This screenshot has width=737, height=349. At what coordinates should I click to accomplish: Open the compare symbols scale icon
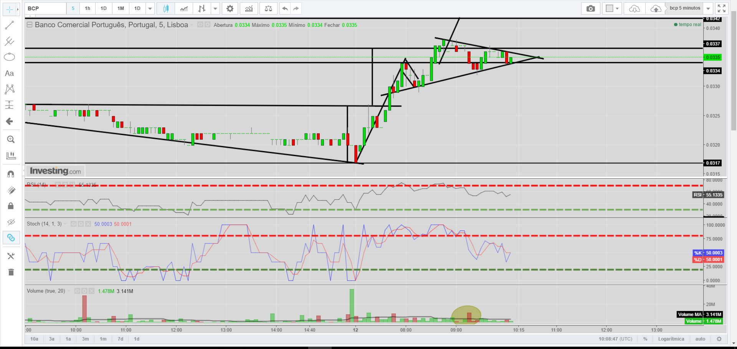[268, 8]
